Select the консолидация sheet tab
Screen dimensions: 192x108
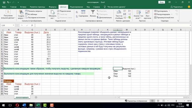pyautogui.click(x=22, y=97)
